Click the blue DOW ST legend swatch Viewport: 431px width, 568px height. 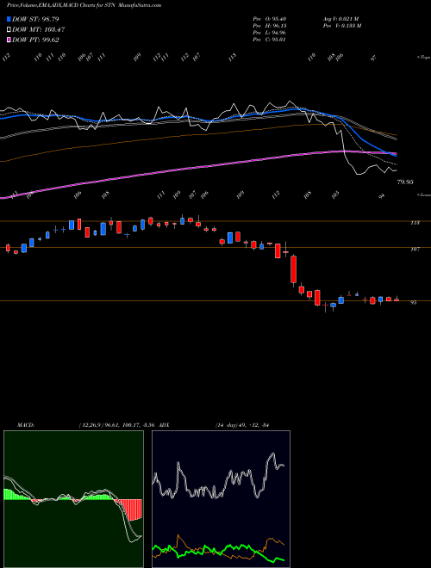coord(9,19)
